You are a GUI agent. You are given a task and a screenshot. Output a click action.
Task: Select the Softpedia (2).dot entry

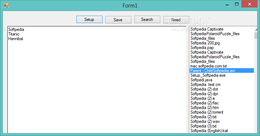(x=222, y=89)
